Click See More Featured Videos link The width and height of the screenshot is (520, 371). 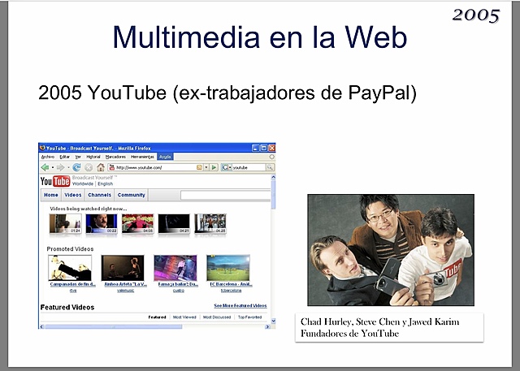tap(240, 305)
